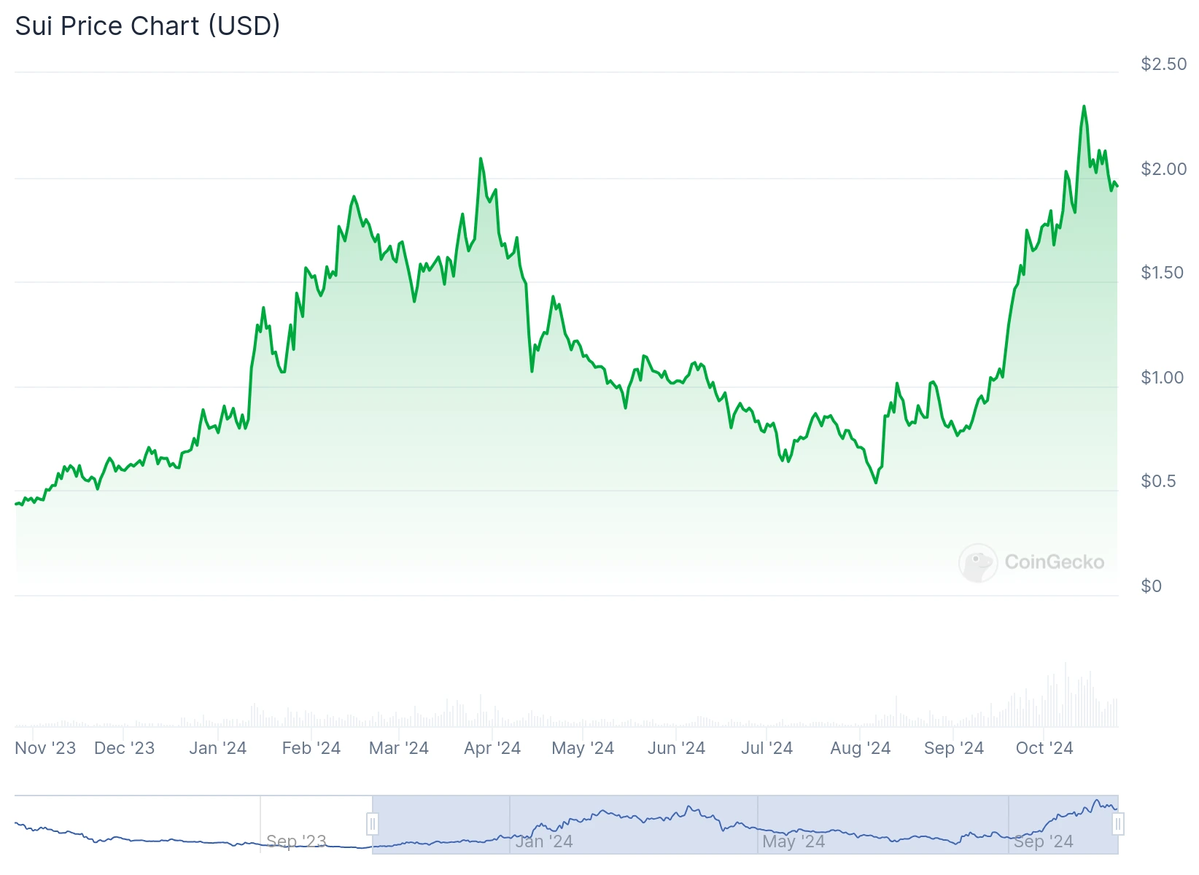
Task: Click the right range navigator handle
Action: [x=1117, y=825]
